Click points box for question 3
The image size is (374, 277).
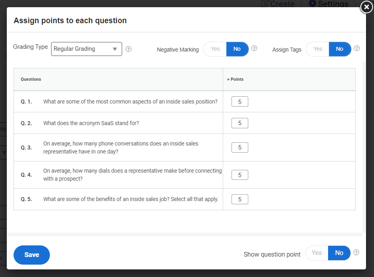click(239, 147)
